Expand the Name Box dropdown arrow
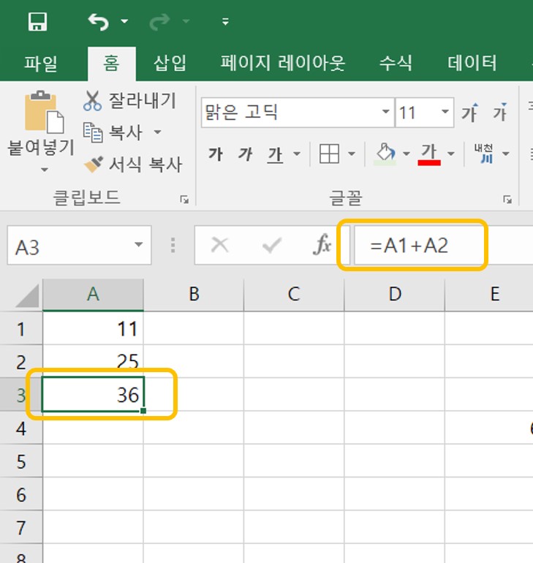 (x=138, y=245)
